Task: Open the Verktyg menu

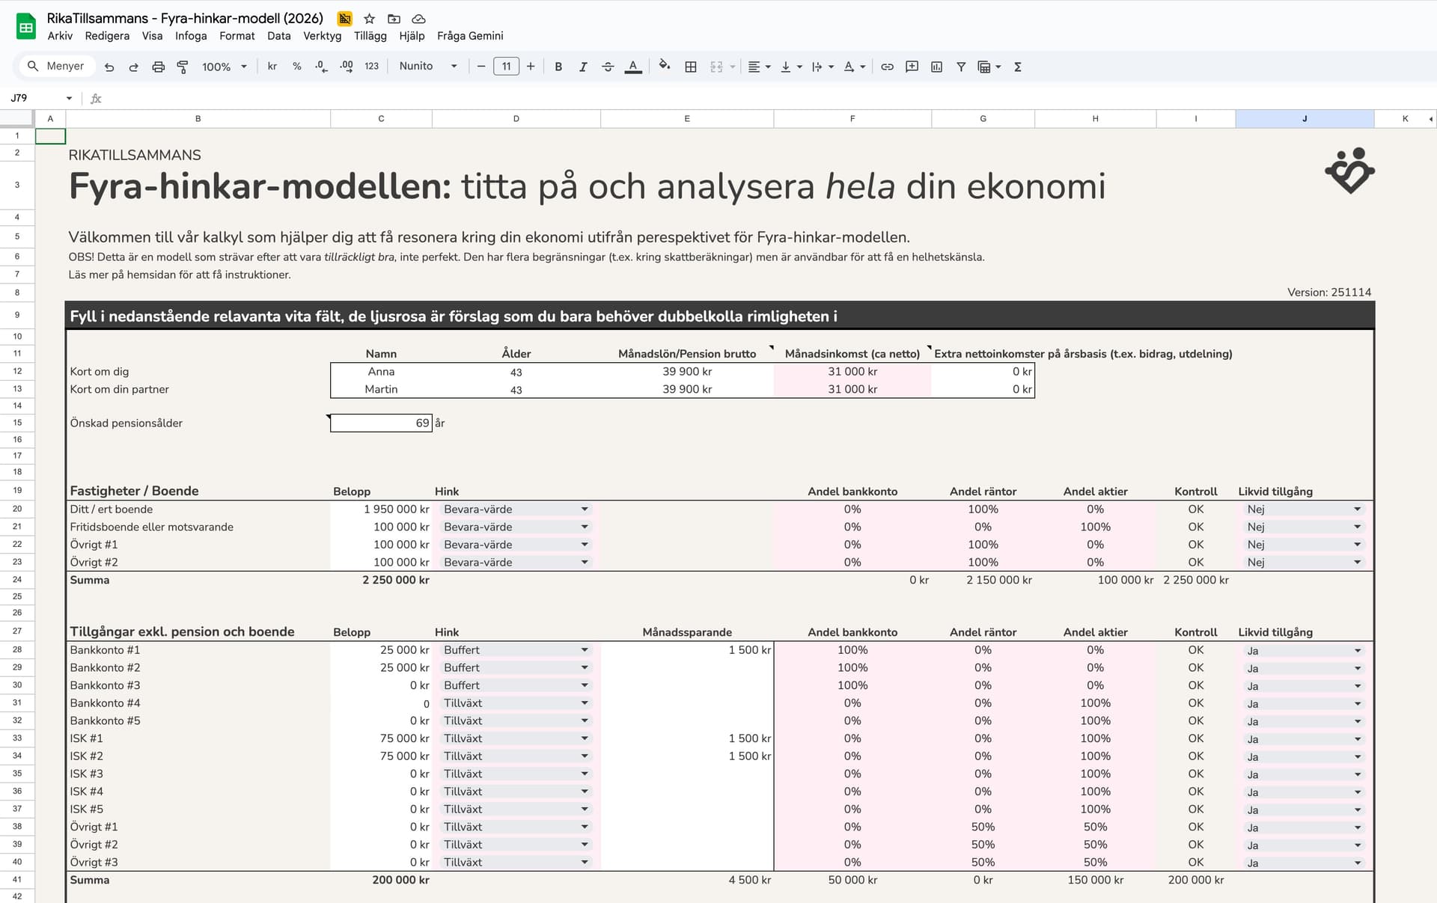Action: tap(322, 36)
